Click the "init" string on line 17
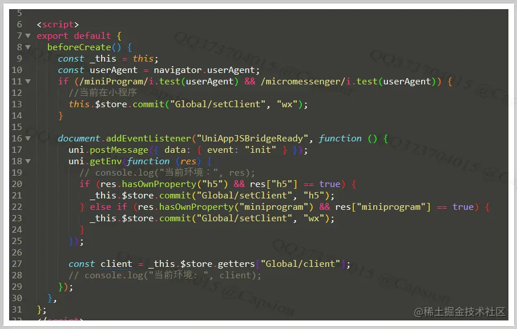This screenshot has height=329, width=517. click(260, 150)
